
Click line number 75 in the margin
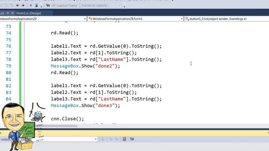pos(8,40)
